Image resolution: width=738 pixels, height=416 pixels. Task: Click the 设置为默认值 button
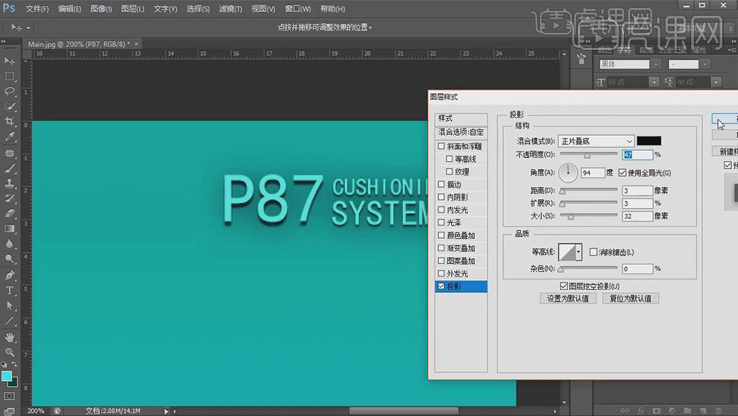pos(567,298)
